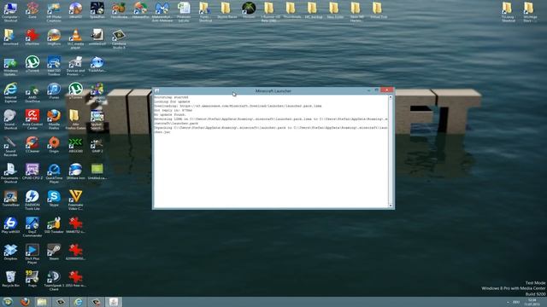Click the launcher scrollbar down arrow
547x307 pixels.
(391, 206)
